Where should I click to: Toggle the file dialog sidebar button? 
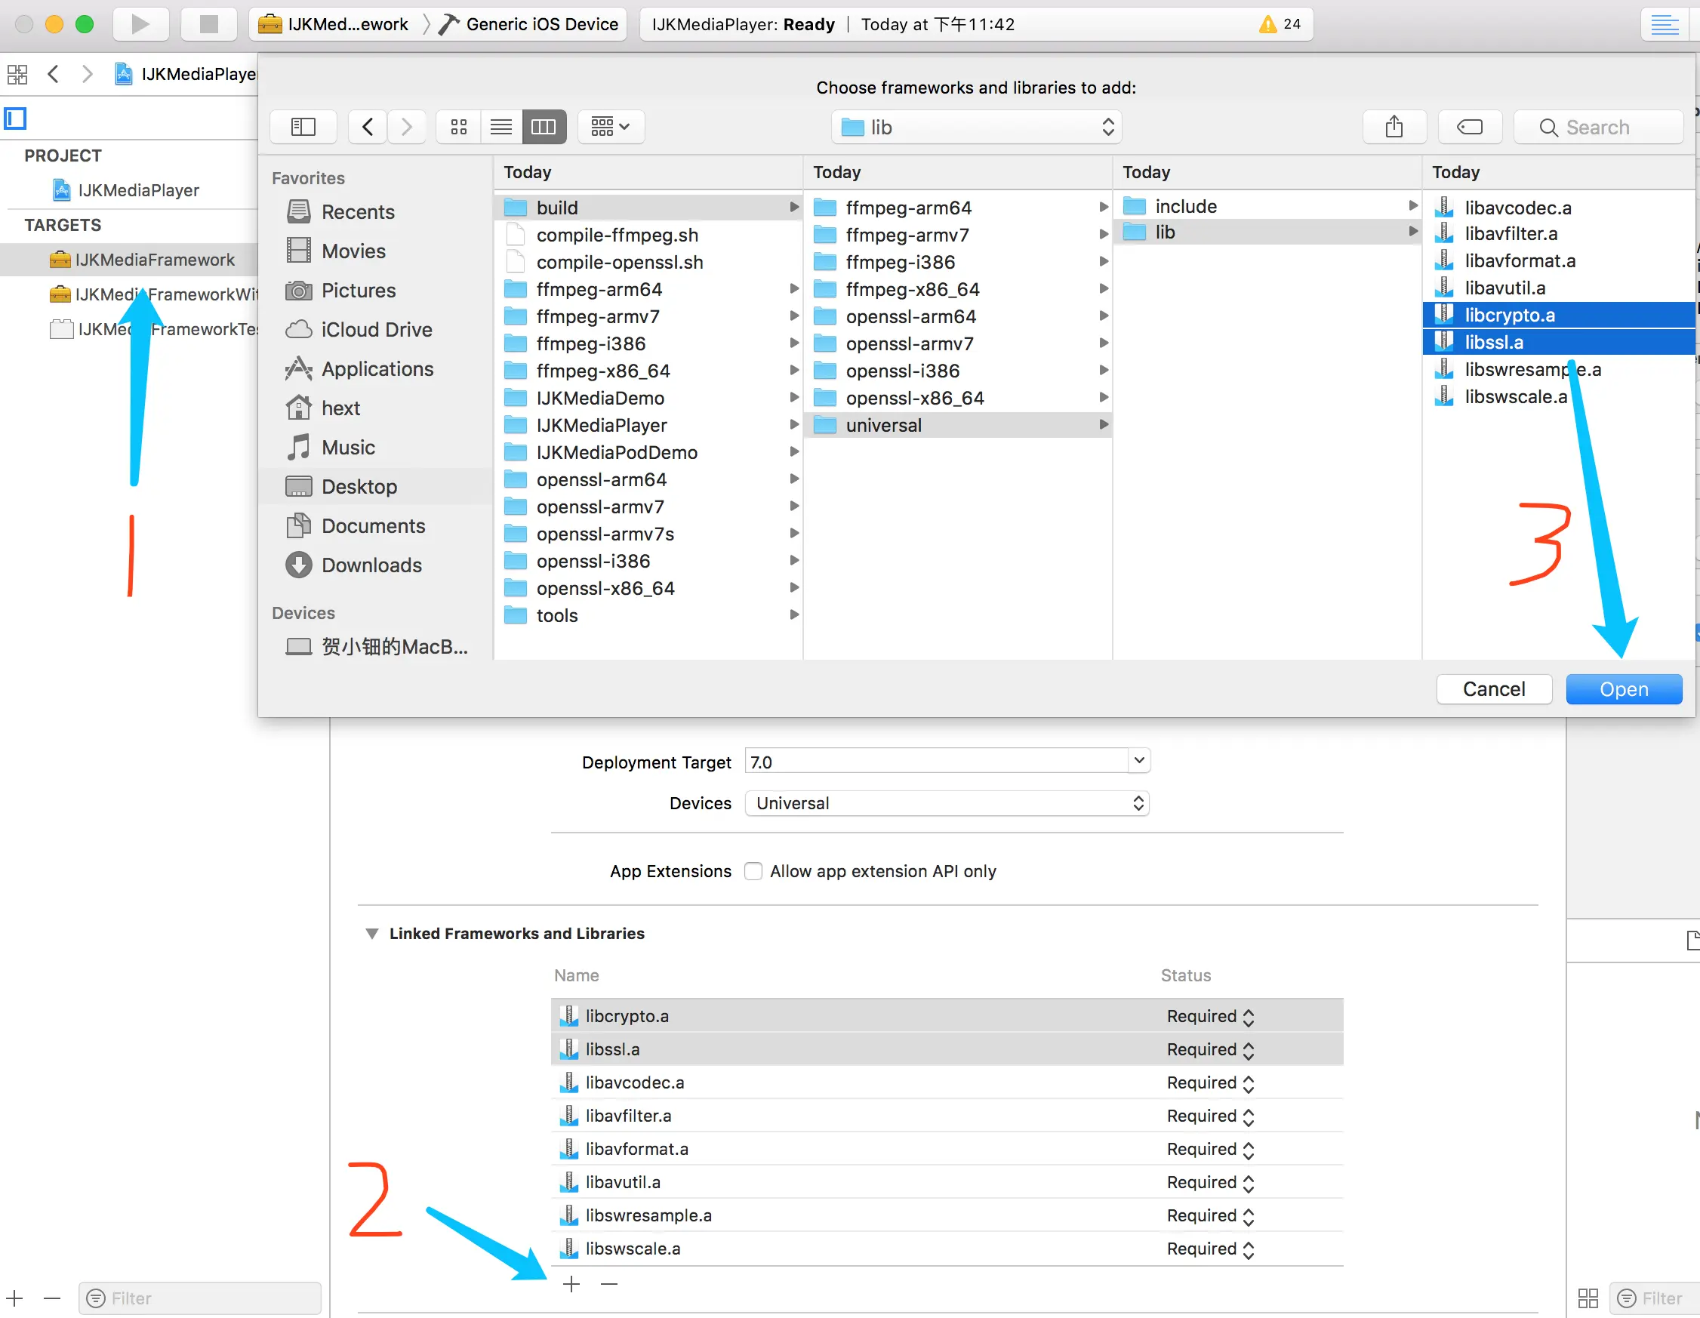tap(303, 127)
